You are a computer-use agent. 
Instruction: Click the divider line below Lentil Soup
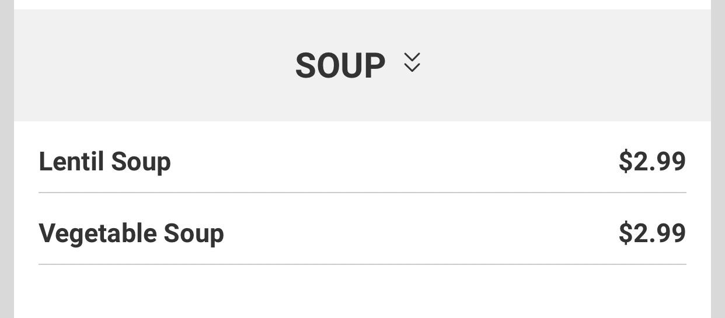[362, 192]
